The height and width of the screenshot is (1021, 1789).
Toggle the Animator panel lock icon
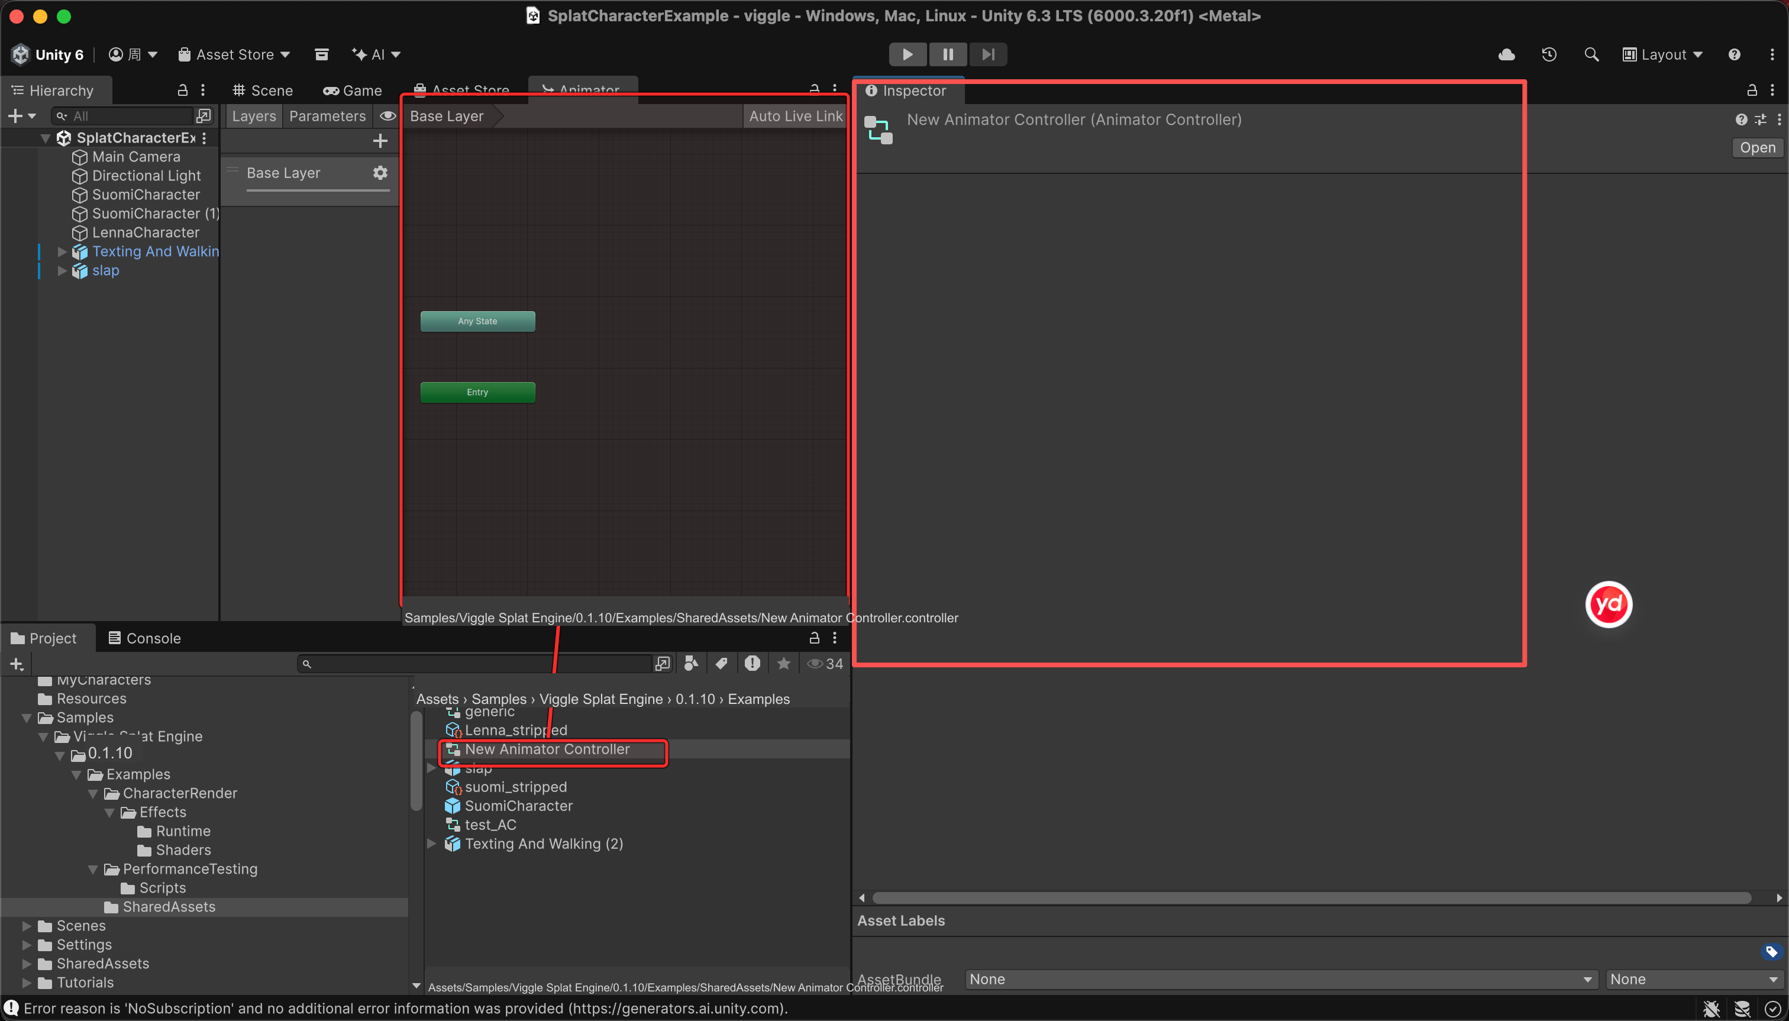tap(814, 89)
